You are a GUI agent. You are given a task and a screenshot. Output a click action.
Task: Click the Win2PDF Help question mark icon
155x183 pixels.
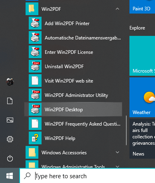point(35,138)
